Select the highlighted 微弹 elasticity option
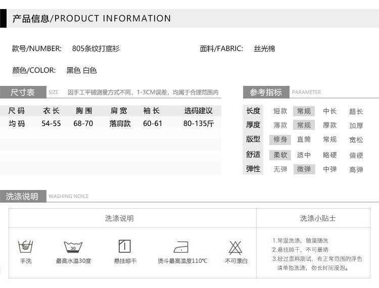Screen dimensions: 379x288 304,169
